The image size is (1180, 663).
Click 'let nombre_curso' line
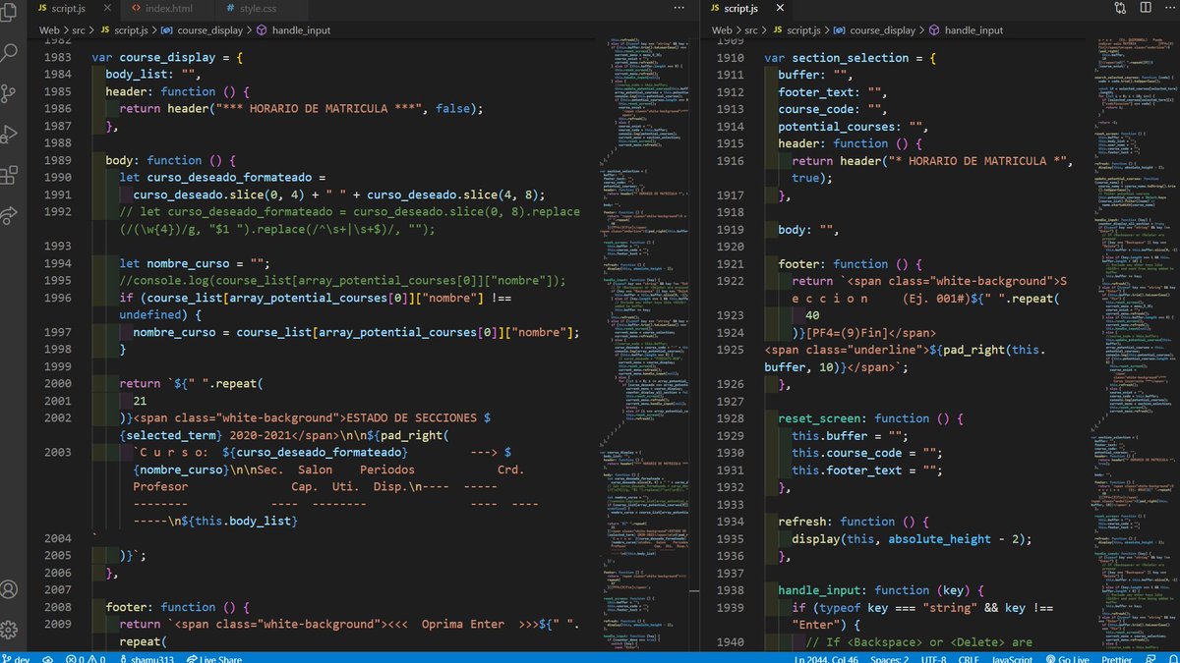(x=194, y=263)
